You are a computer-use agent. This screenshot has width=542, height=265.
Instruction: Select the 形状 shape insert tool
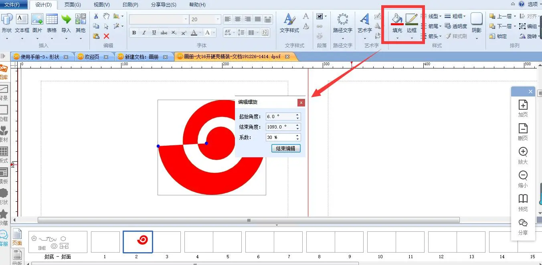click(x=6, y=23)
